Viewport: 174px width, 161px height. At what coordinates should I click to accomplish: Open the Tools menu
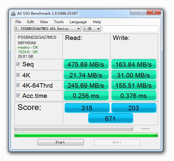(59, 22)
